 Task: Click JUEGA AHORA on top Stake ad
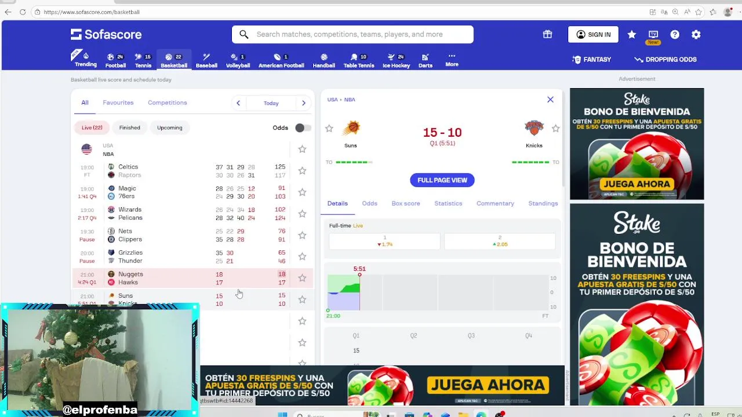(x=636, y=184)
